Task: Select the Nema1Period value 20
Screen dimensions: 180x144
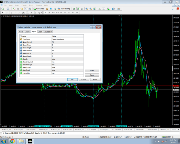Action: pyautogui.click(x=67, y=42)
